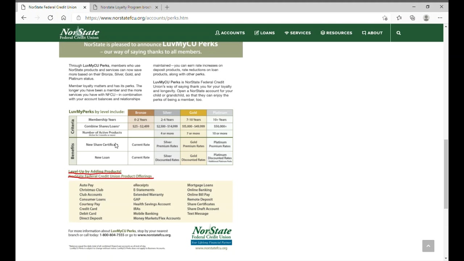Open the browser profile menu

coord(426,18)
